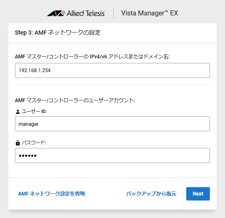
Task: Click the ユーザー ID label text
Action: click(34, 111)
